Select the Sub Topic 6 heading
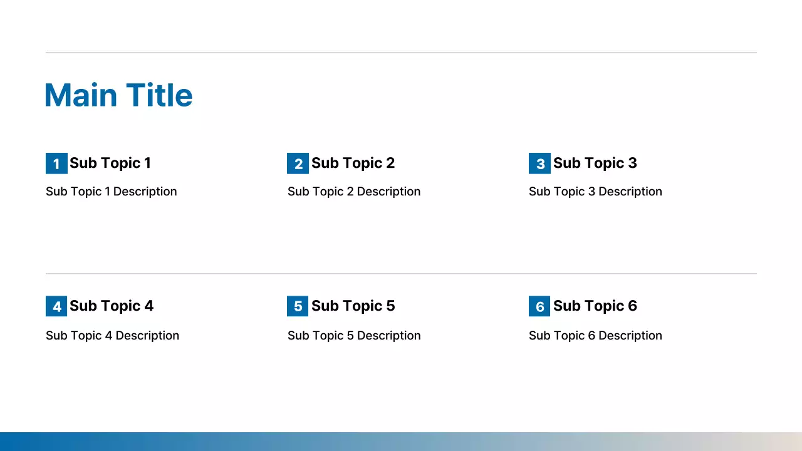Viewport: 802px width, 451px height. (595, 306)
